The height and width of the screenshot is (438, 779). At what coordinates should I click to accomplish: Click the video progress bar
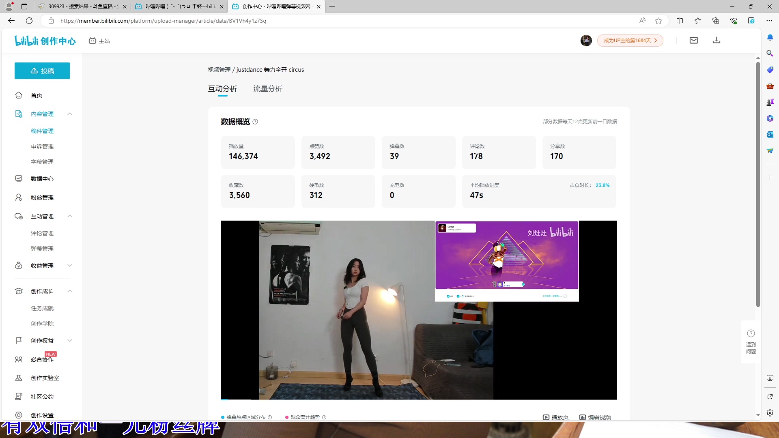click(419, 399)
